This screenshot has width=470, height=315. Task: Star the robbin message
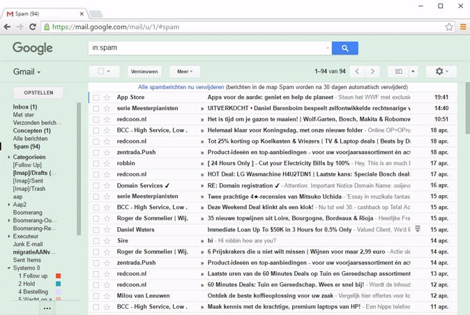point(107,164)
